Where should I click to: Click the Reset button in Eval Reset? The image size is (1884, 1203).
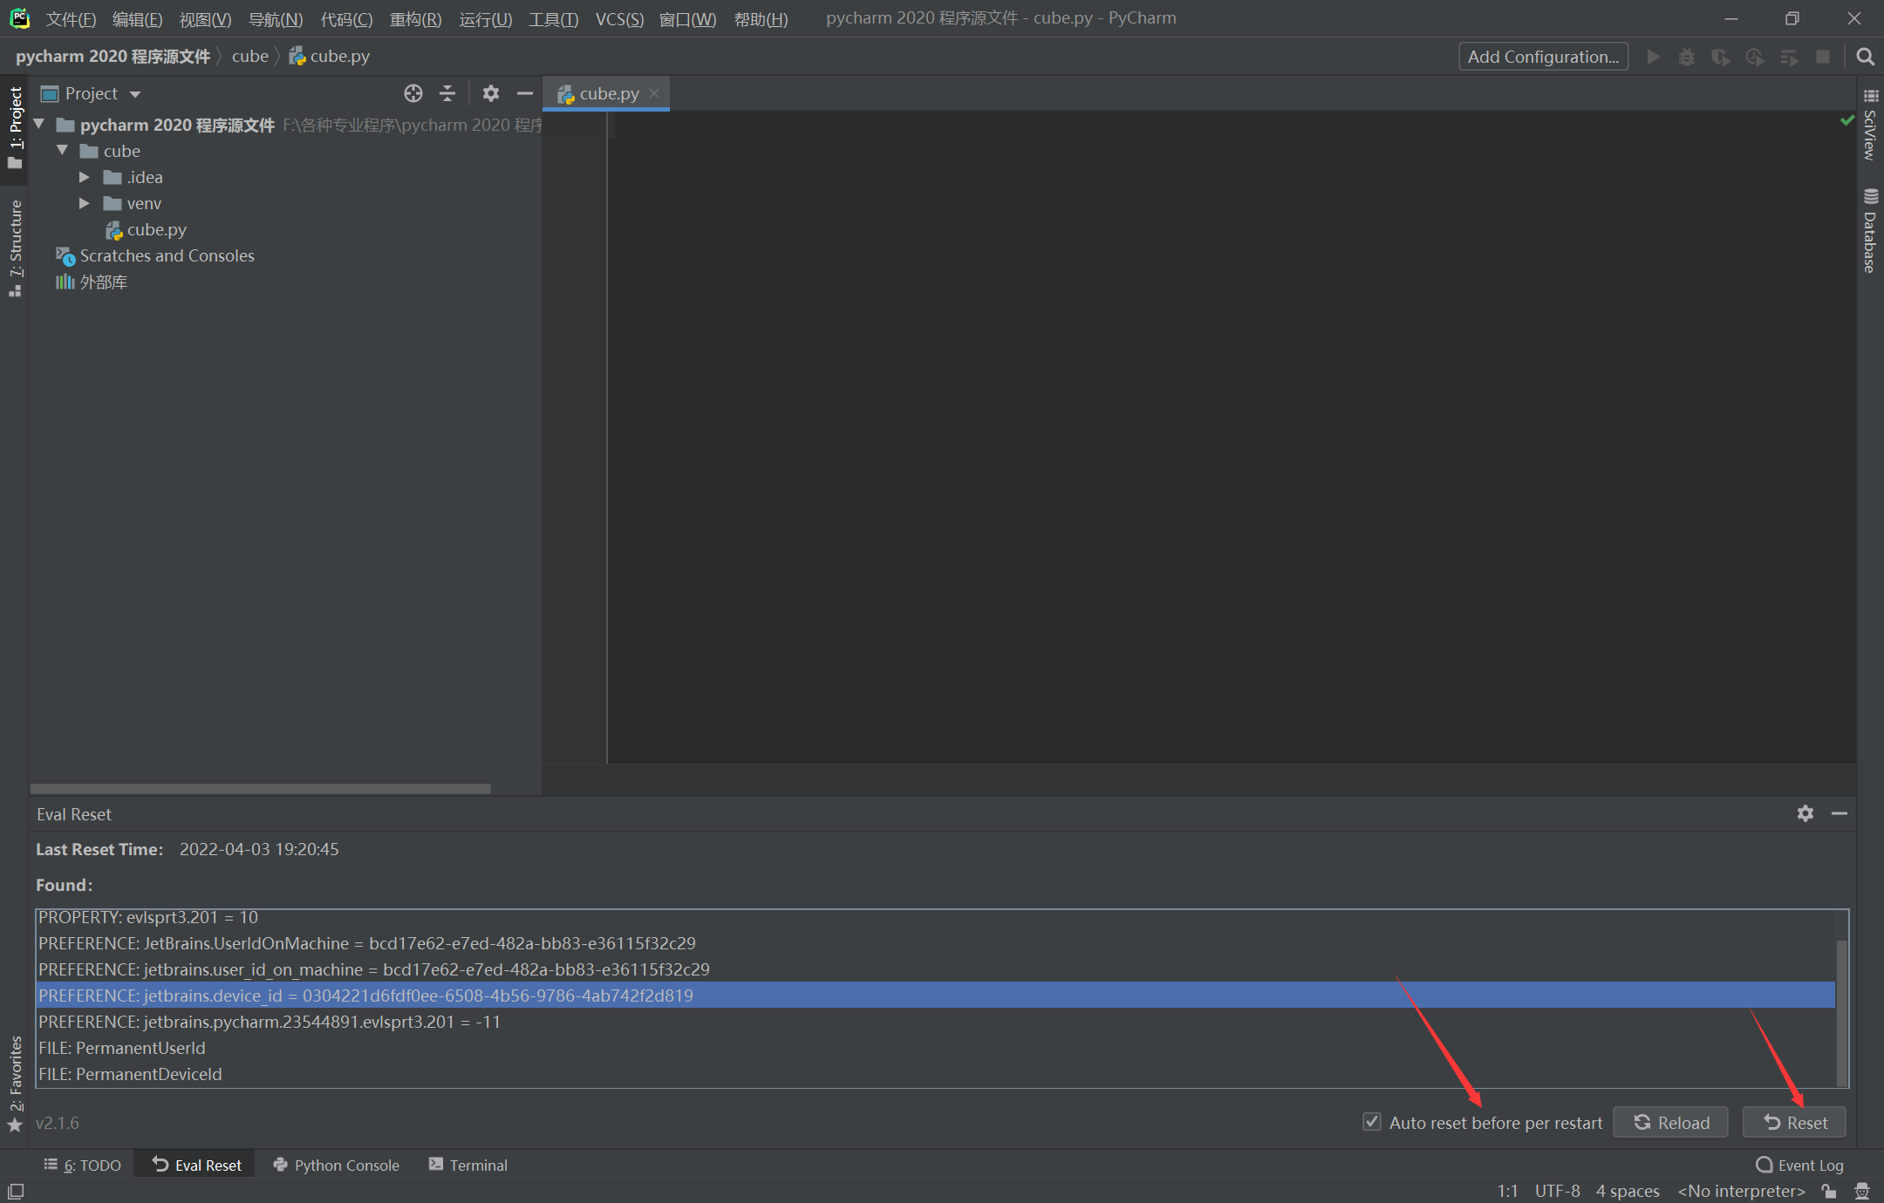[x=1792, y=1122]
